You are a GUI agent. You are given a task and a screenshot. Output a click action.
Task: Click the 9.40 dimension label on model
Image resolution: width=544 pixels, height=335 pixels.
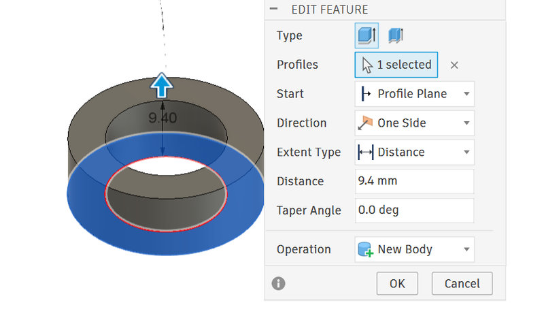coord(163,118)
